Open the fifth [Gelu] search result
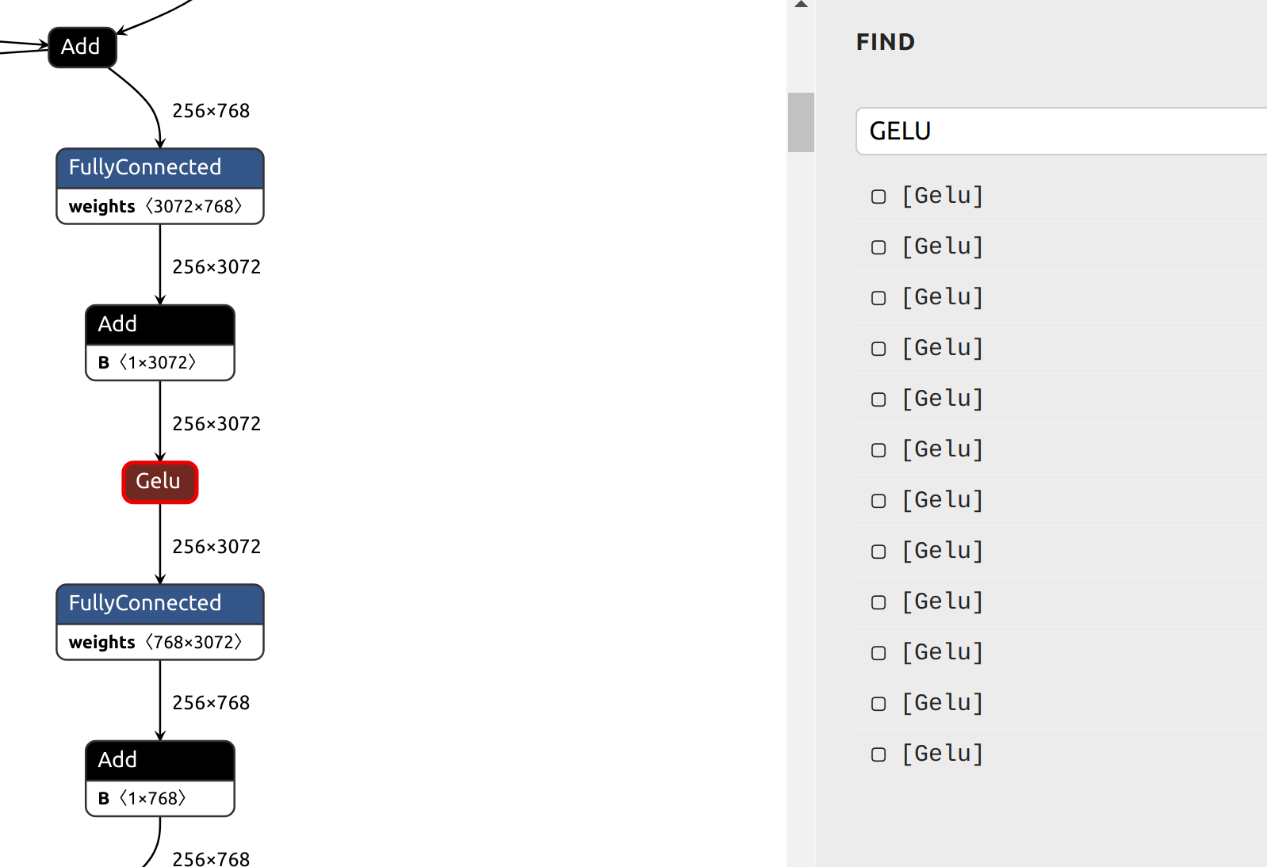 point(943,399)
